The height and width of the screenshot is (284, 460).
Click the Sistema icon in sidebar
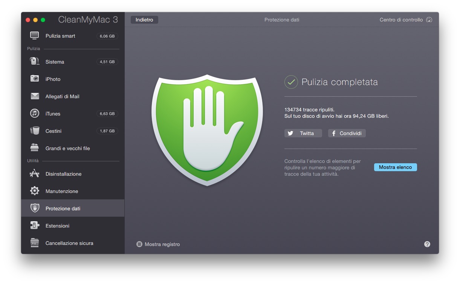point(35,61)
